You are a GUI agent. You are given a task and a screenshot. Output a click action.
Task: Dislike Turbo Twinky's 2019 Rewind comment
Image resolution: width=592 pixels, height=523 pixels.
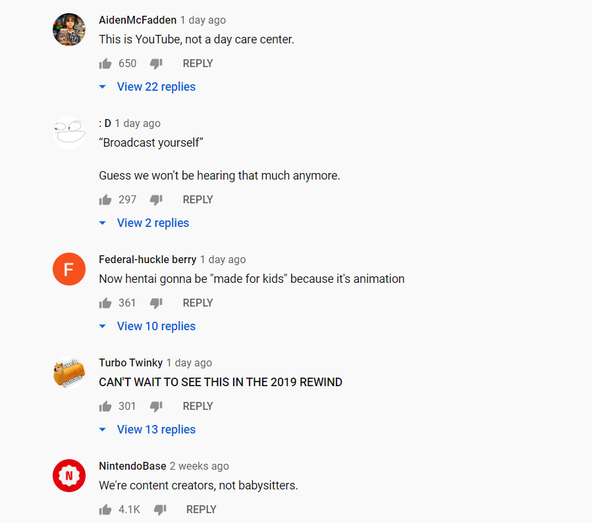(x=156, y=407)
